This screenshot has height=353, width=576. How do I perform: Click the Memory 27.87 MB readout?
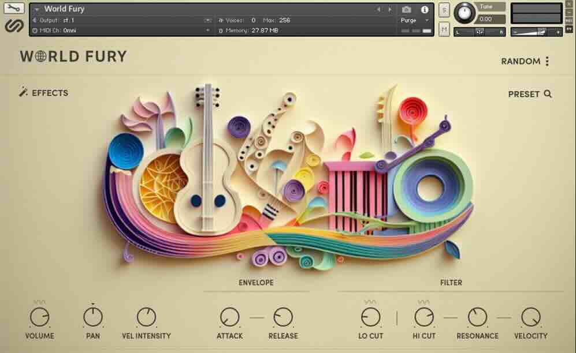[x=265, y=31]
